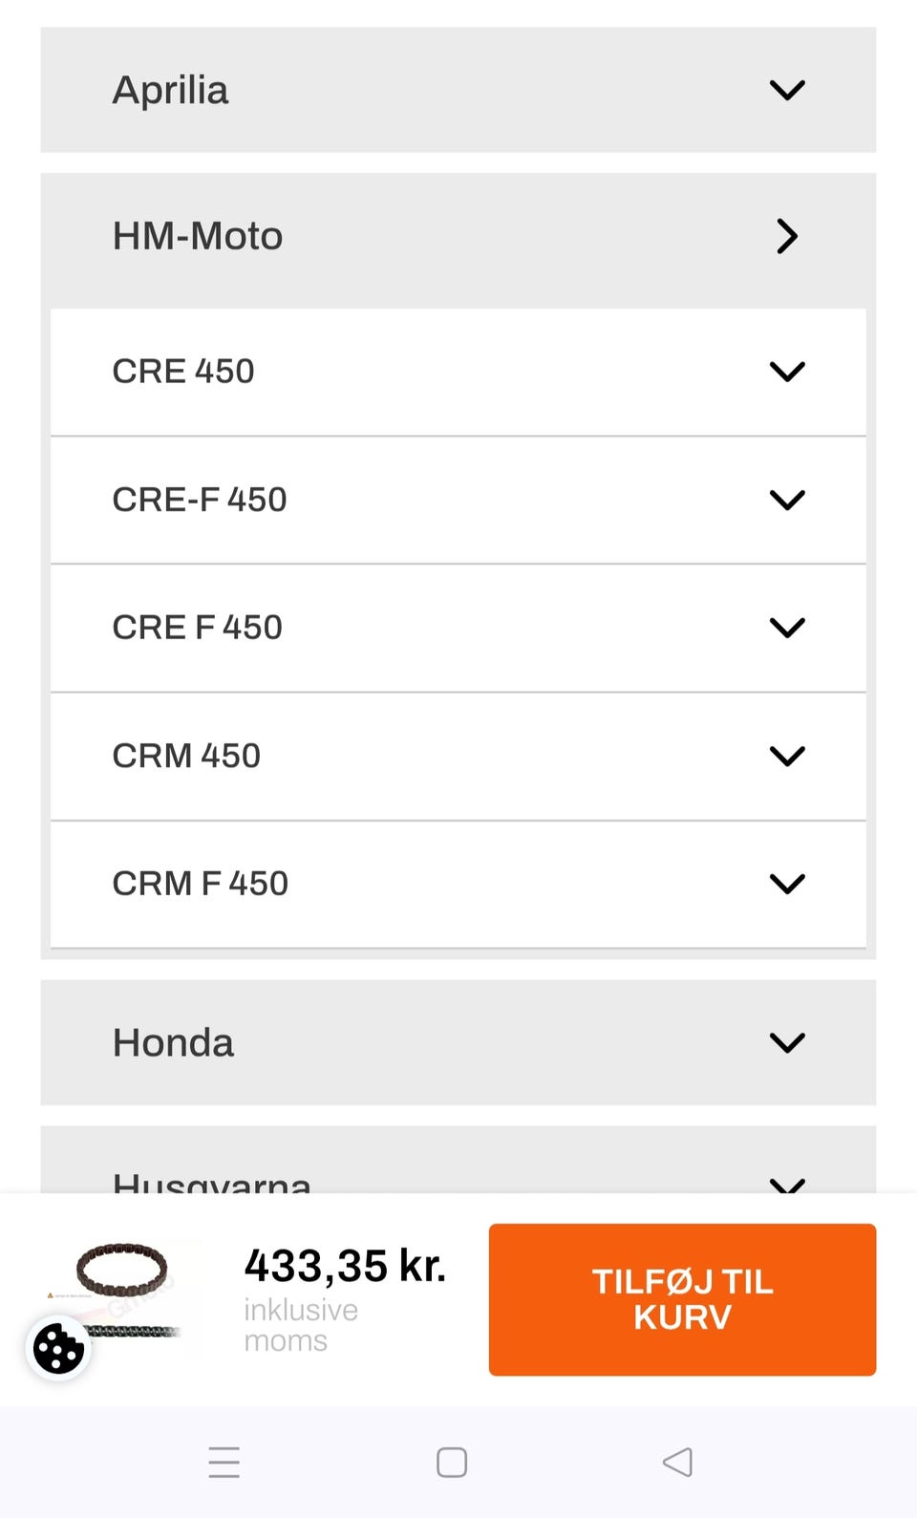Expand the CRM 450 model row
Image resolution: width=917 pixels, height=1518 pixels.
[458, 756]
